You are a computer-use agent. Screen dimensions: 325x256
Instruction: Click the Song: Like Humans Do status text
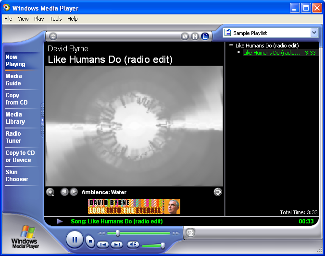pos(117,221)
